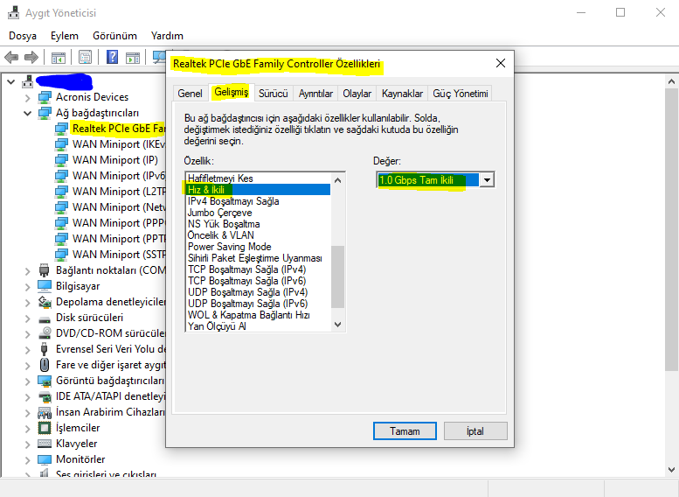
Task: Expand the Monitörler node
Action: (28, 459)
